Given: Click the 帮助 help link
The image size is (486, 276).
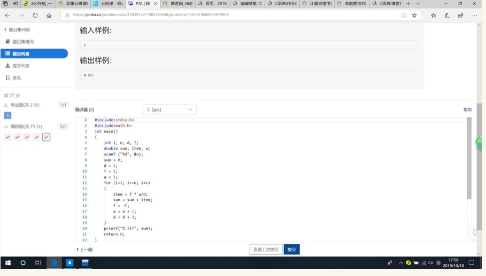Looking at the screenshot, I should click(467, 109).
